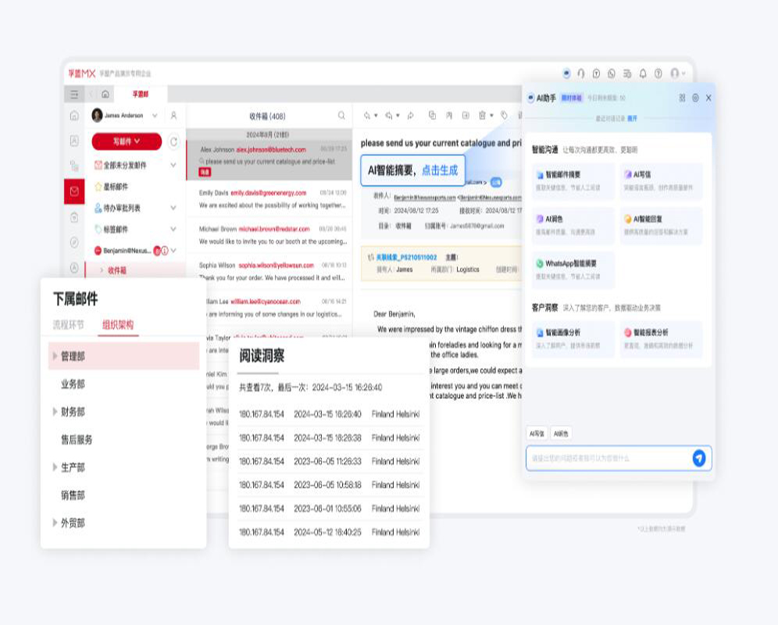This screenshot has height=625, width=778.
Task: Click the search icon in 收件箱 header
Action: 341,116
